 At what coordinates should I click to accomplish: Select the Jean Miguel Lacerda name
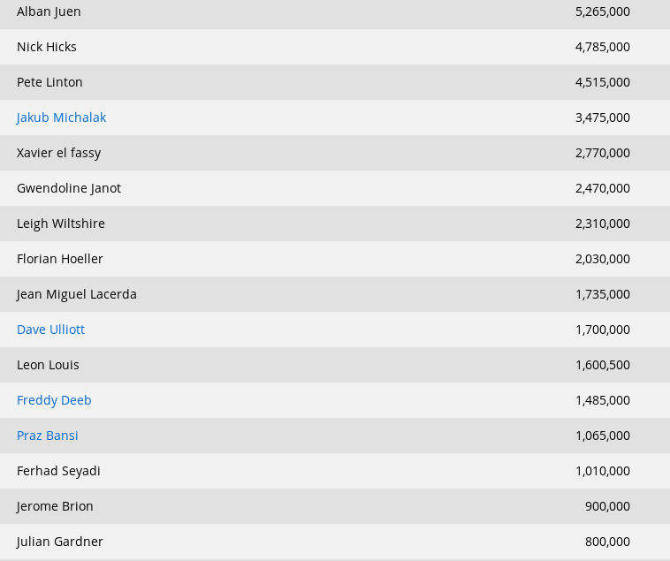77,294
